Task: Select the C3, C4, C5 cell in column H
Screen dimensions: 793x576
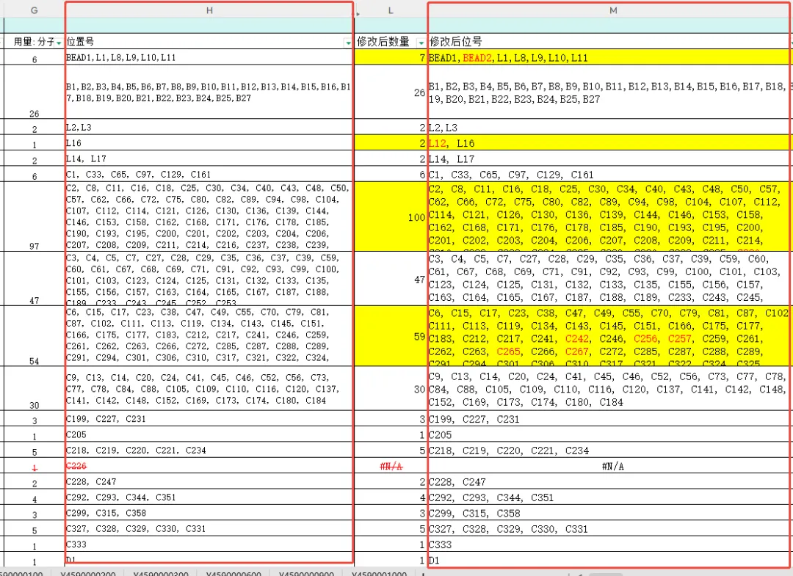Action: coord(209,278)
